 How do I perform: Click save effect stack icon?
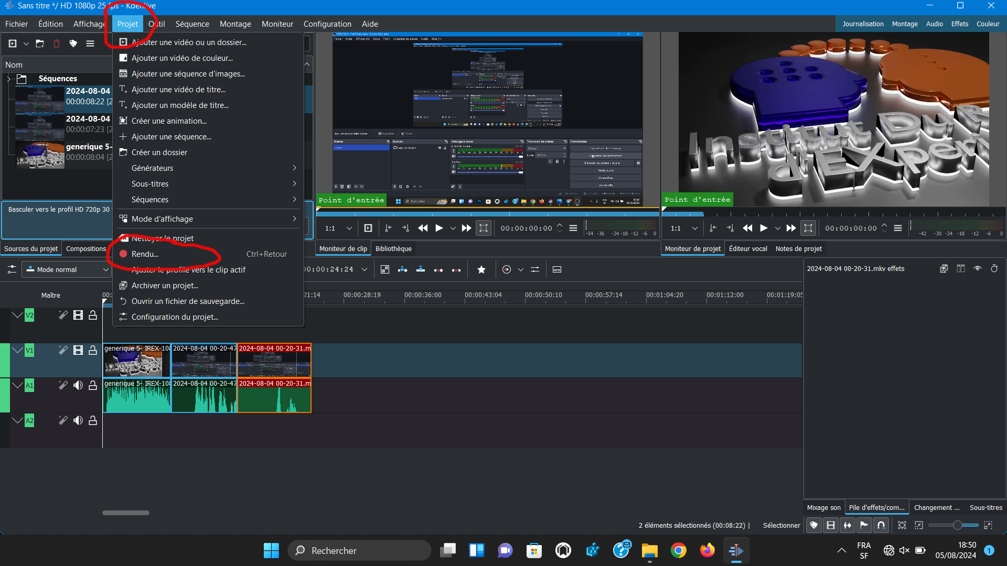coord(944,268)
